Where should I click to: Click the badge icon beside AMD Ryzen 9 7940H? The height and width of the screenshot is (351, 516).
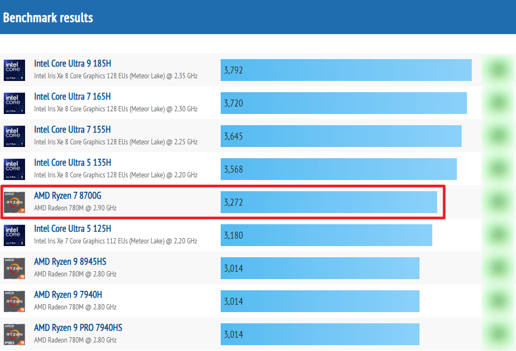(x=14, y=301)
